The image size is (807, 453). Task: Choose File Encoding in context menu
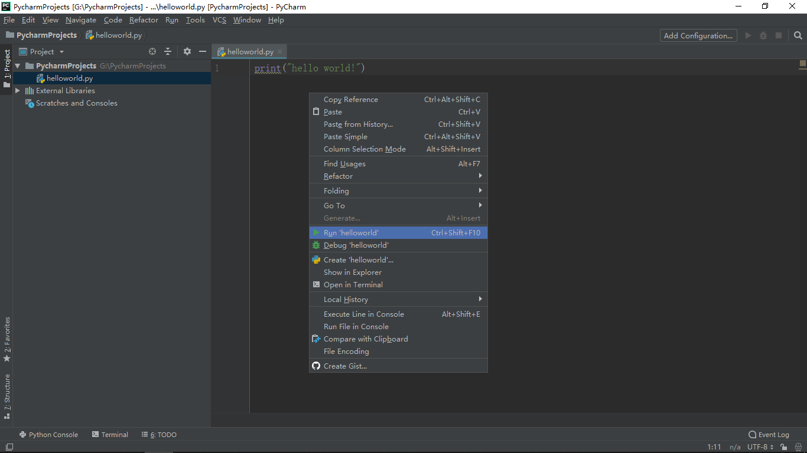click(398, 352)
